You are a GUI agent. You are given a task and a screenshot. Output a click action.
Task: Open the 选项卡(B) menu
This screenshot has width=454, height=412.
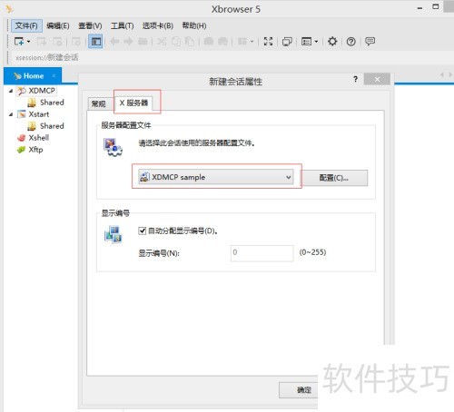tap(158, 25)
